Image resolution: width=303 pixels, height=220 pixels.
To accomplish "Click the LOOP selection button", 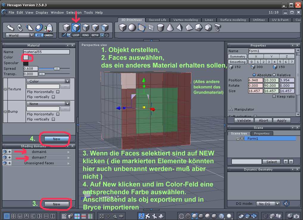I will (x=76, y=35).
